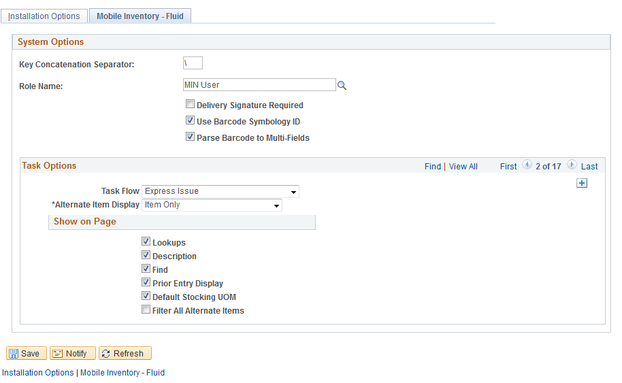Click the Notify button

coord(73,353)
